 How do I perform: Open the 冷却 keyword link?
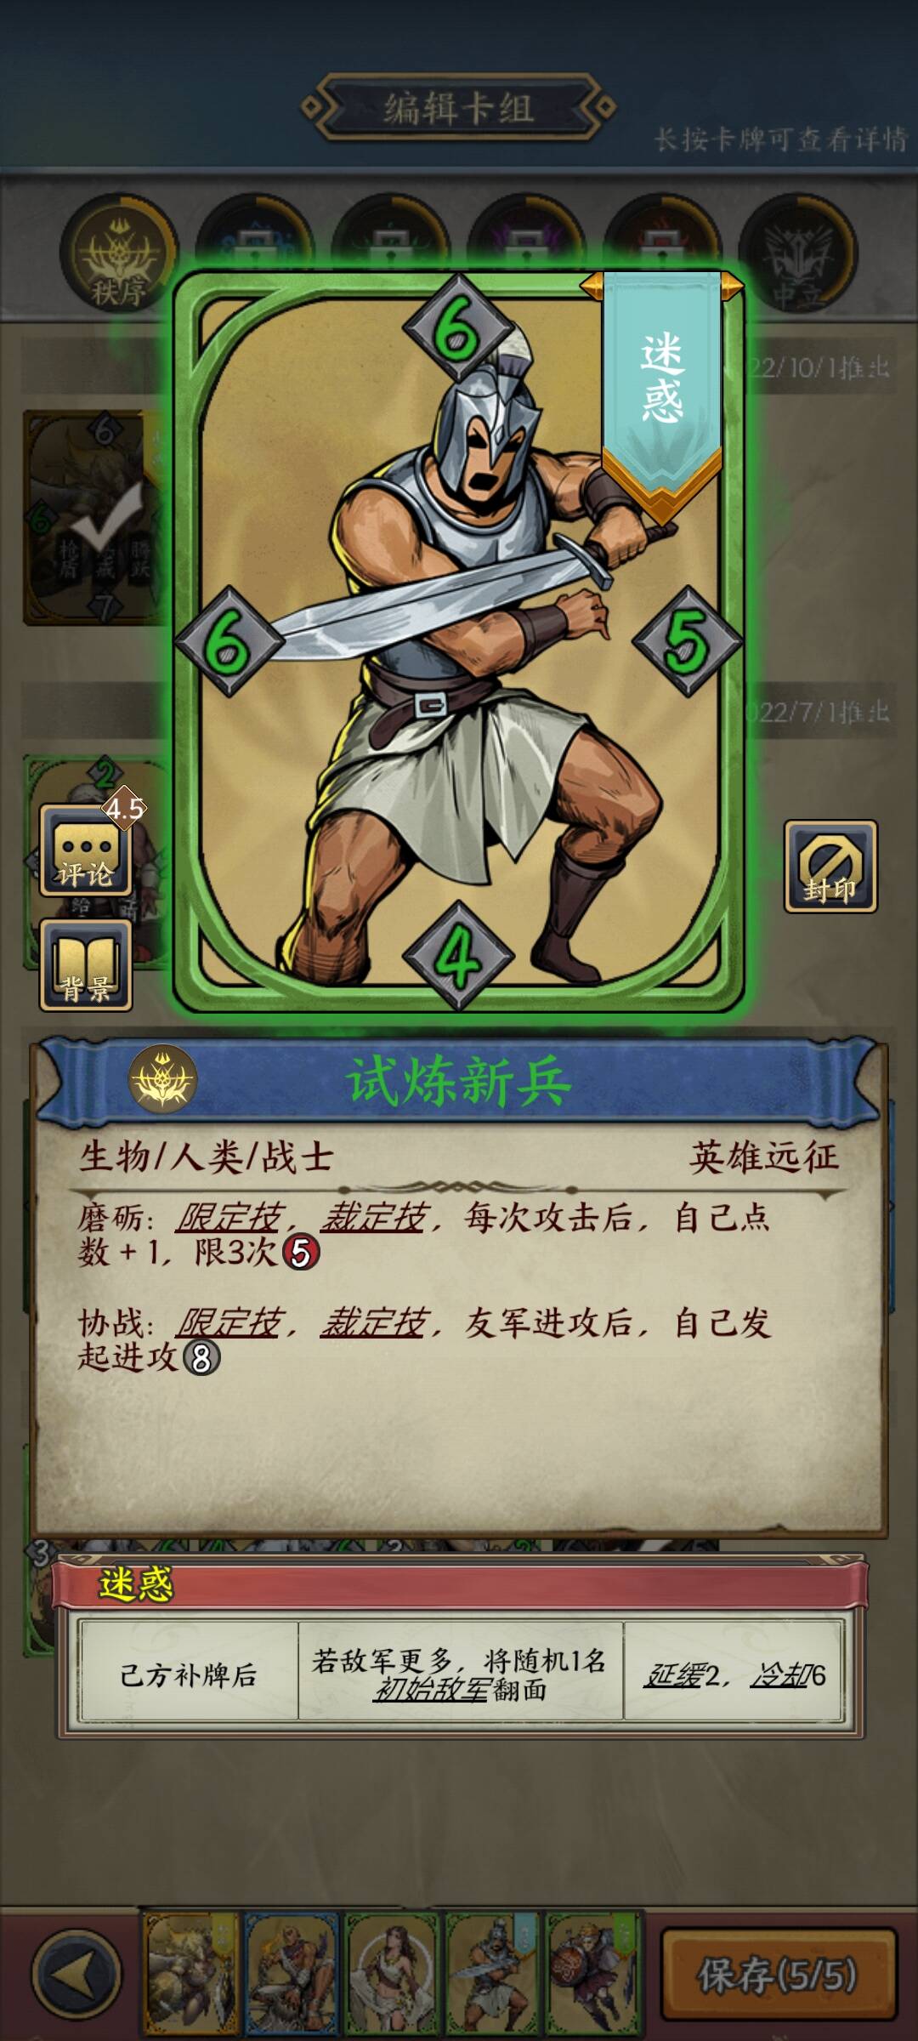click(779, 1675)
